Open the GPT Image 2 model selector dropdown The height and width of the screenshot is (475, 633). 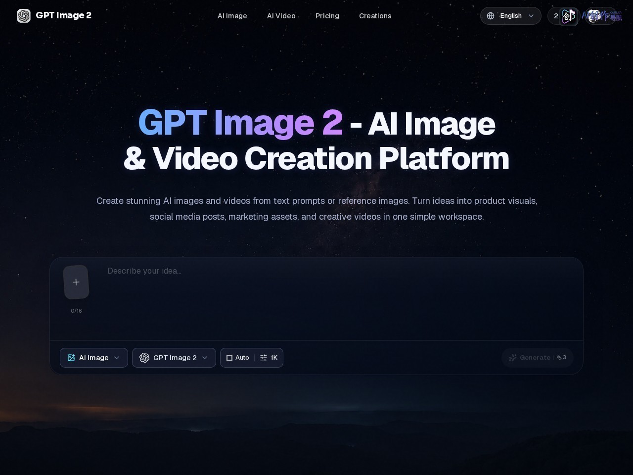(x=174, y=358)
